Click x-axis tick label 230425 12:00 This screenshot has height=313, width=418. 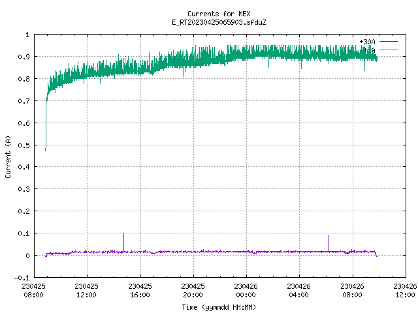(86, 290)
